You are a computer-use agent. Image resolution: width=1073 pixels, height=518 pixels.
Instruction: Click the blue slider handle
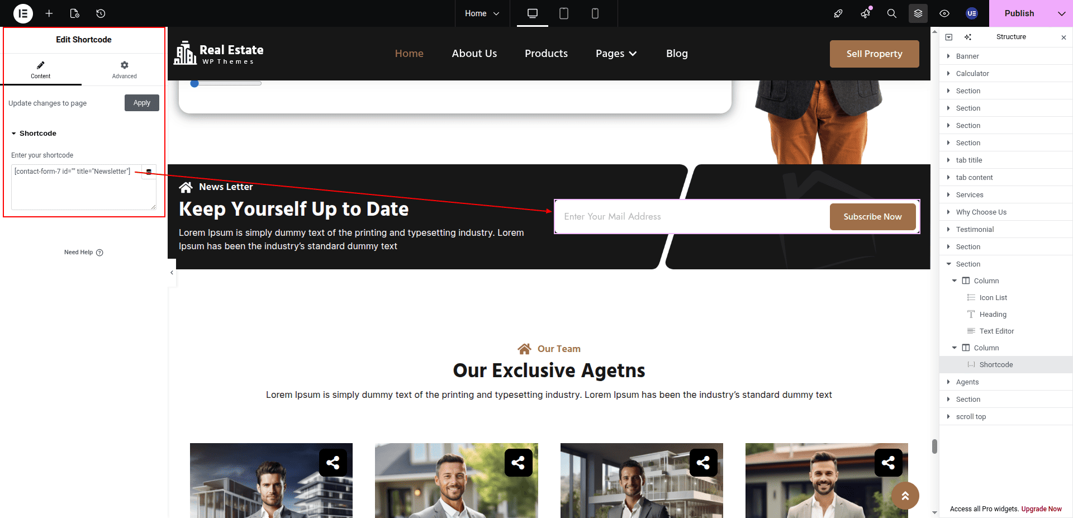[194, 83]
